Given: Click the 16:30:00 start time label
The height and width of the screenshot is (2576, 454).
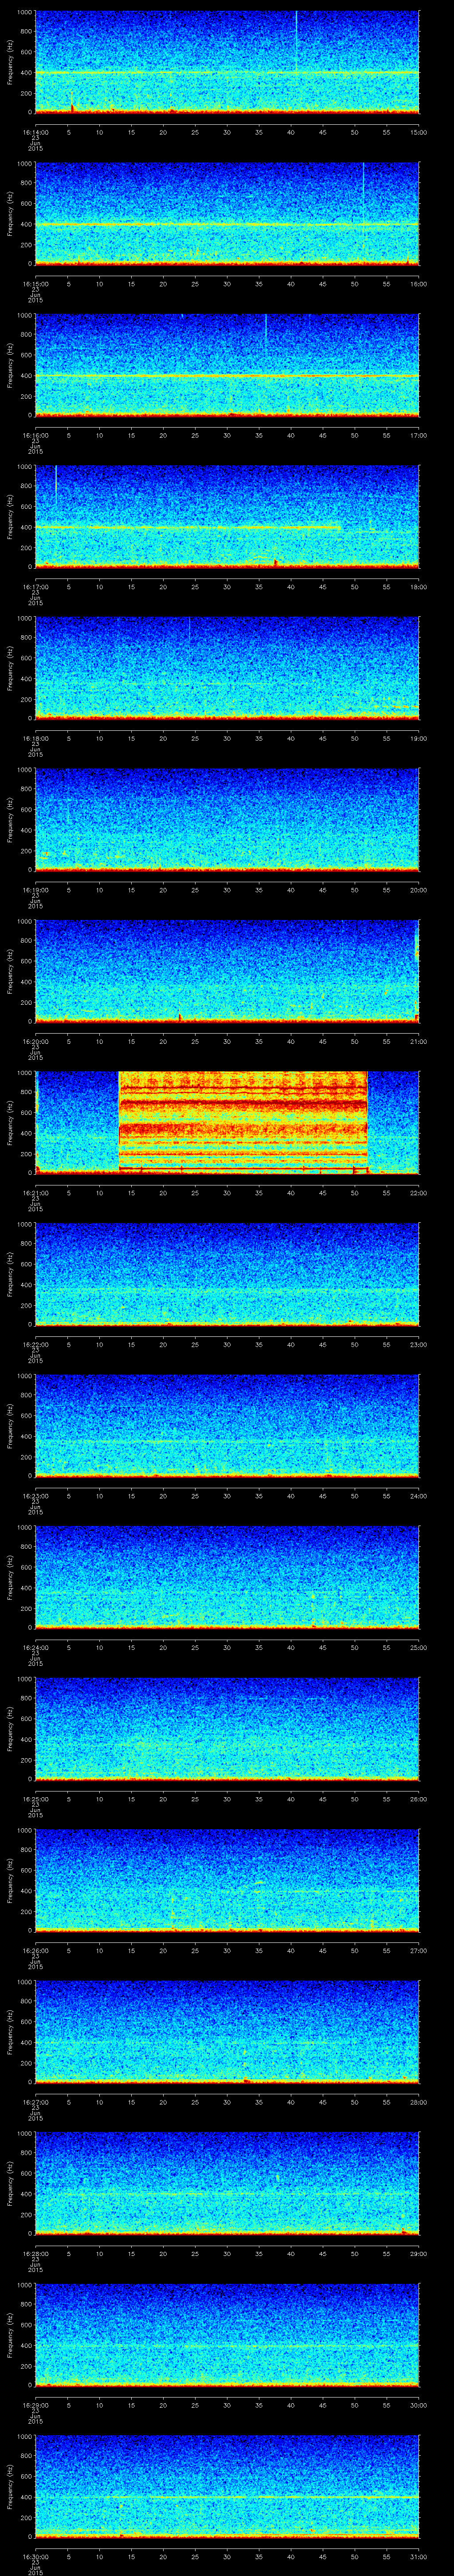Looking at the screenshot, I should pos(36,2557).
